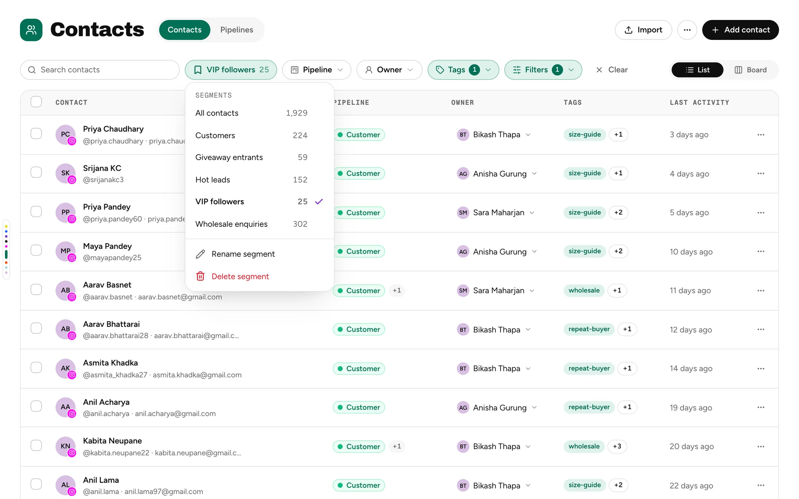The image size is (799, 499).
Task: Click the pencil icon for Rename segment
Action: (200, 254)
